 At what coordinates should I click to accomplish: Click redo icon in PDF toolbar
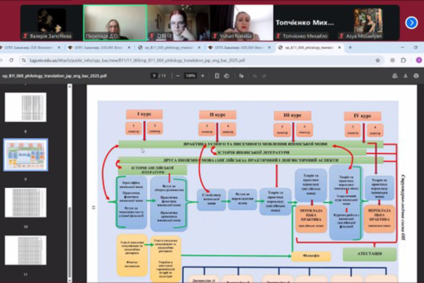(264, 76)
